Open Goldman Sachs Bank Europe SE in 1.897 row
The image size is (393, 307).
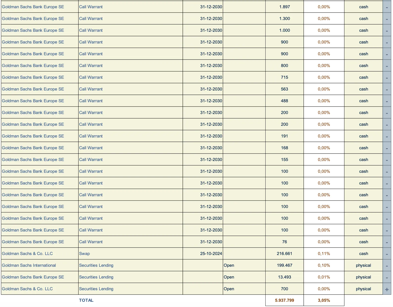(x=33, y=7)
